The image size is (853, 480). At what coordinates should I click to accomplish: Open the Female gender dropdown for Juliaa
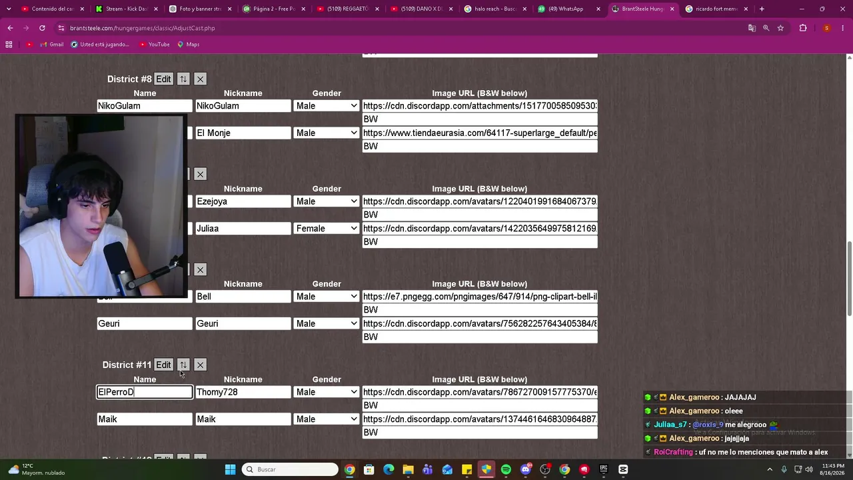click(327, 228)
